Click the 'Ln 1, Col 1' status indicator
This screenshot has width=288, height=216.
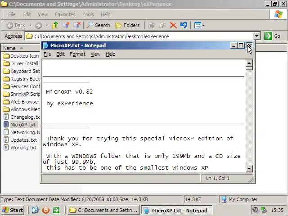click(x=218, y=178)
